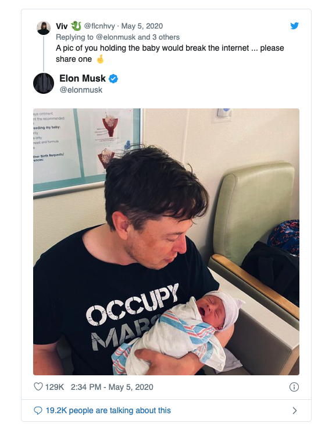The width and height of the screenshot is (325, 433).
Task: Open Viv's profile avatar
Action: (44, 28)
